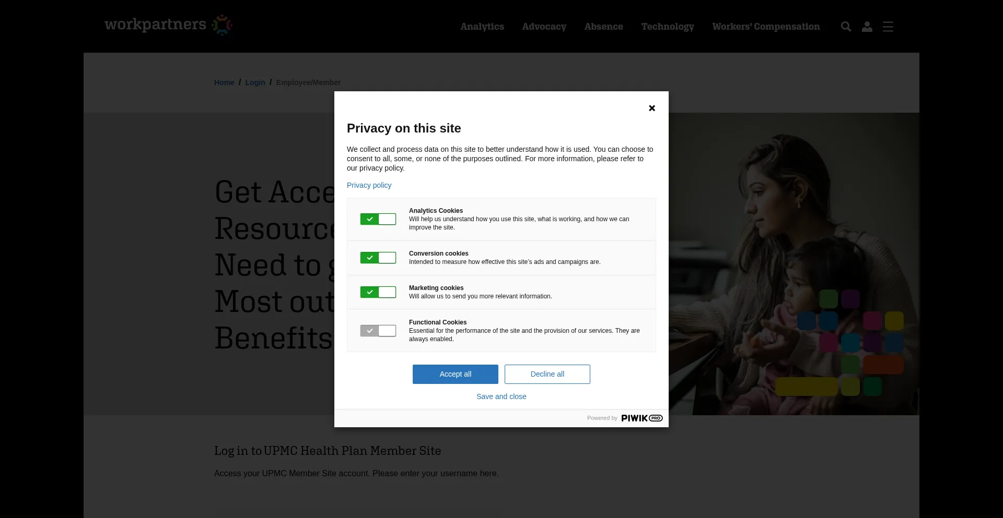
Task: Select Advocacy in the top navigation
Action: [x=544, y=27]
